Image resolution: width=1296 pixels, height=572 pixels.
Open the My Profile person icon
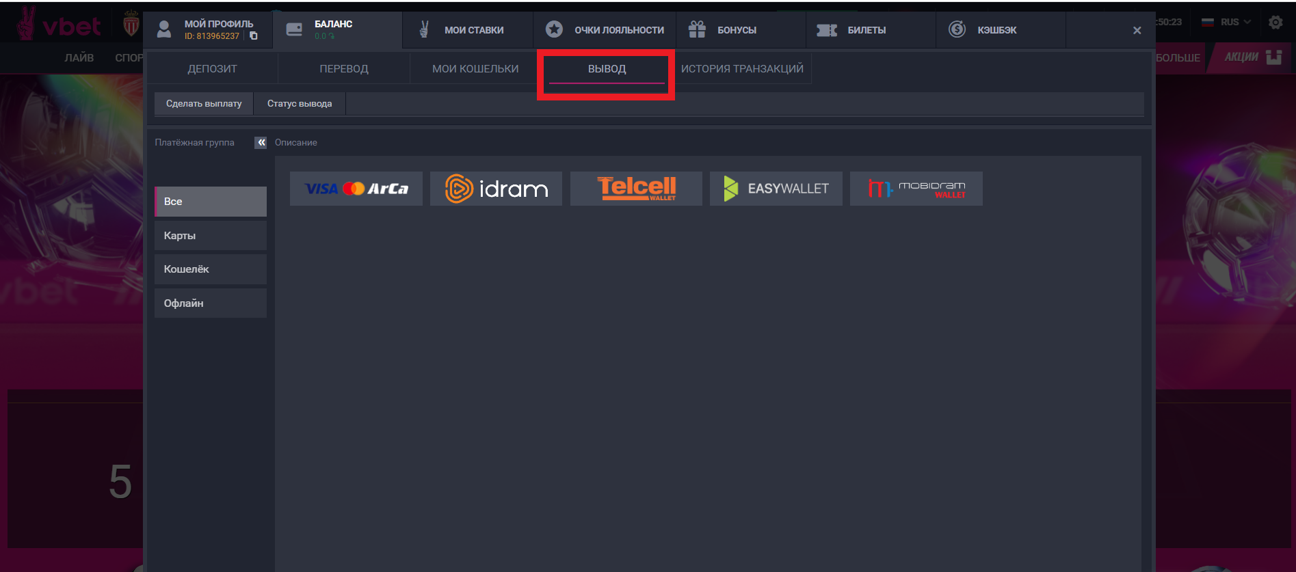(x=164, y=29)
